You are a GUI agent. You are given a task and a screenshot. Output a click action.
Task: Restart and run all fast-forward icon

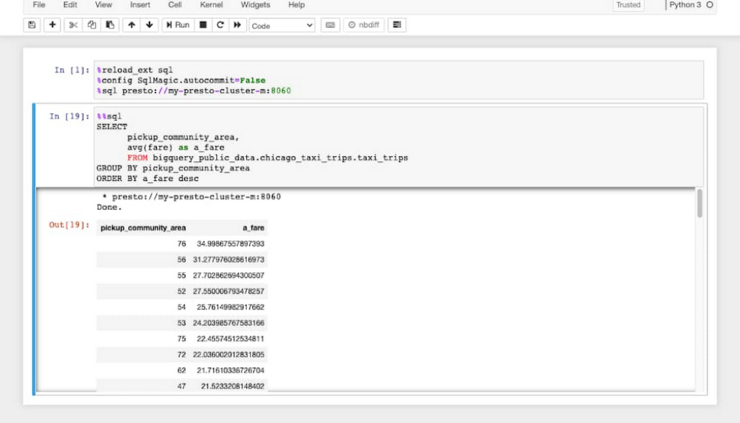click(x=236, y=25)
